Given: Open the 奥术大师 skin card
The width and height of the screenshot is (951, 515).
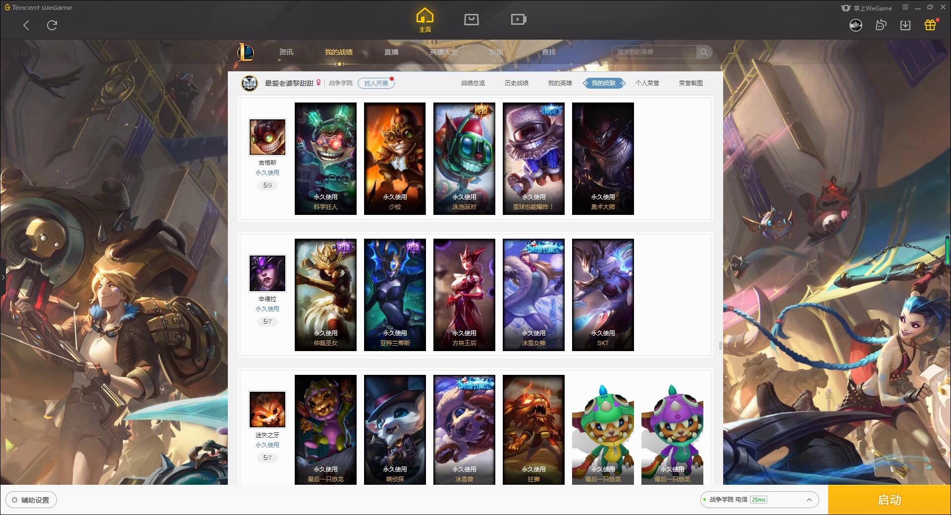Looking at the screenshot, I should (x=603, y=158).
